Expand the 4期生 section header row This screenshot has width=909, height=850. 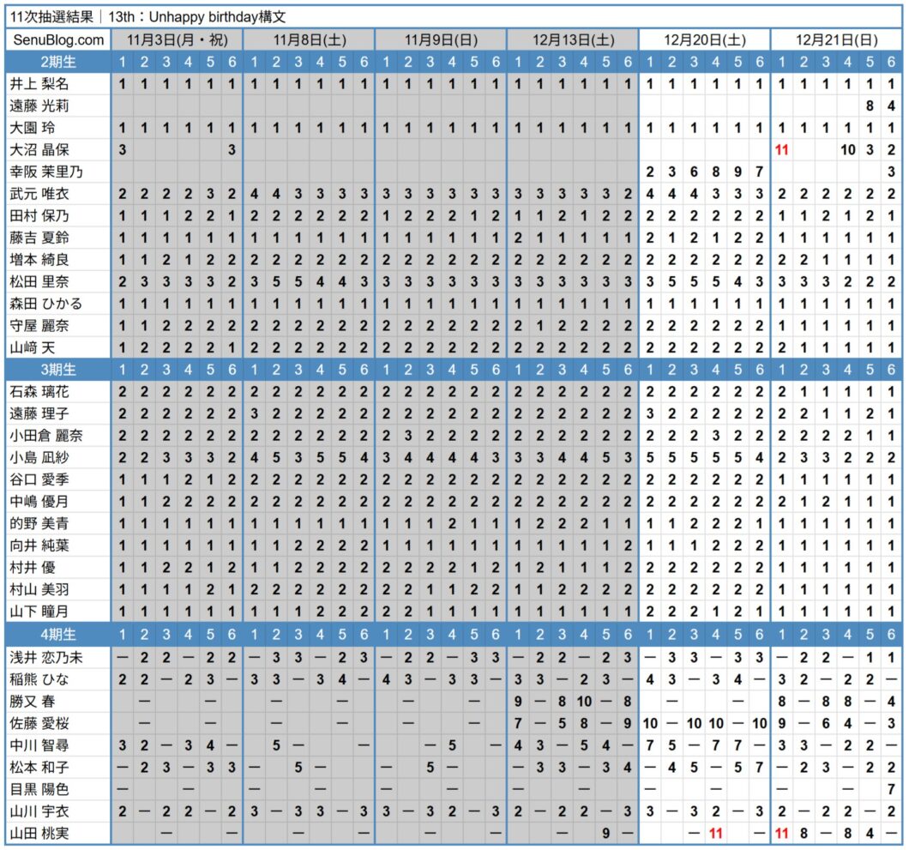58,635
